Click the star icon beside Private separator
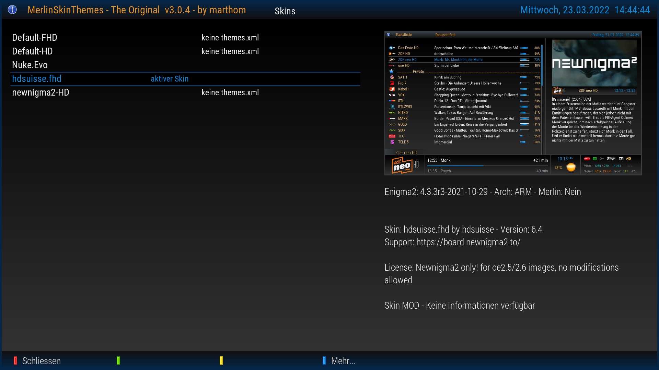The height and width of the screenshot is (370, 659). click(391, 71)
